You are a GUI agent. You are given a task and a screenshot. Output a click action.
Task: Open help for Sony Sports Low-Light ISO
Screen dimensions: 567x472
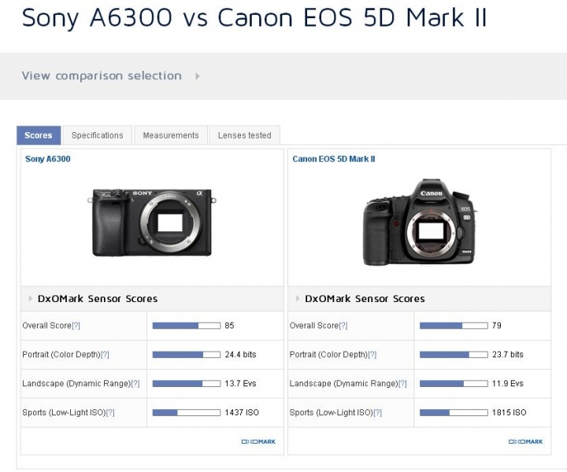[110, 412]
